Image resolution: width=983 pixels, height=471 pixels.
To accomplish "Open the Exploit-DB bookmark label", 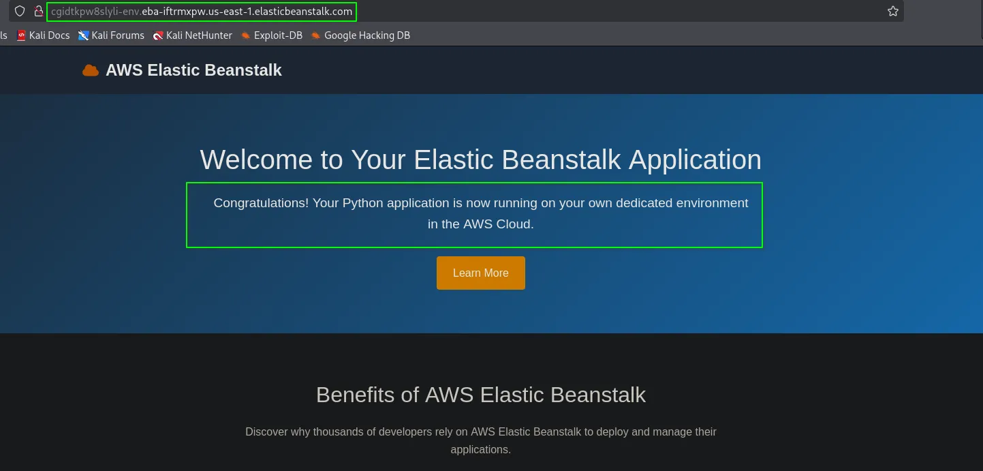I will 278,35.
